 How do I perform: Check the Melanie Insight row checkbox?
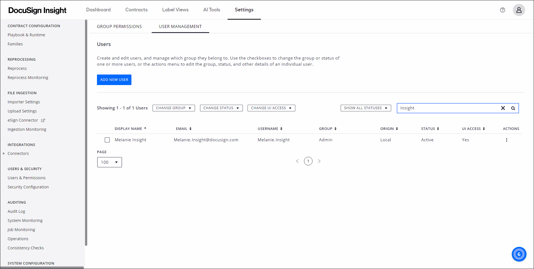point(107,140)
